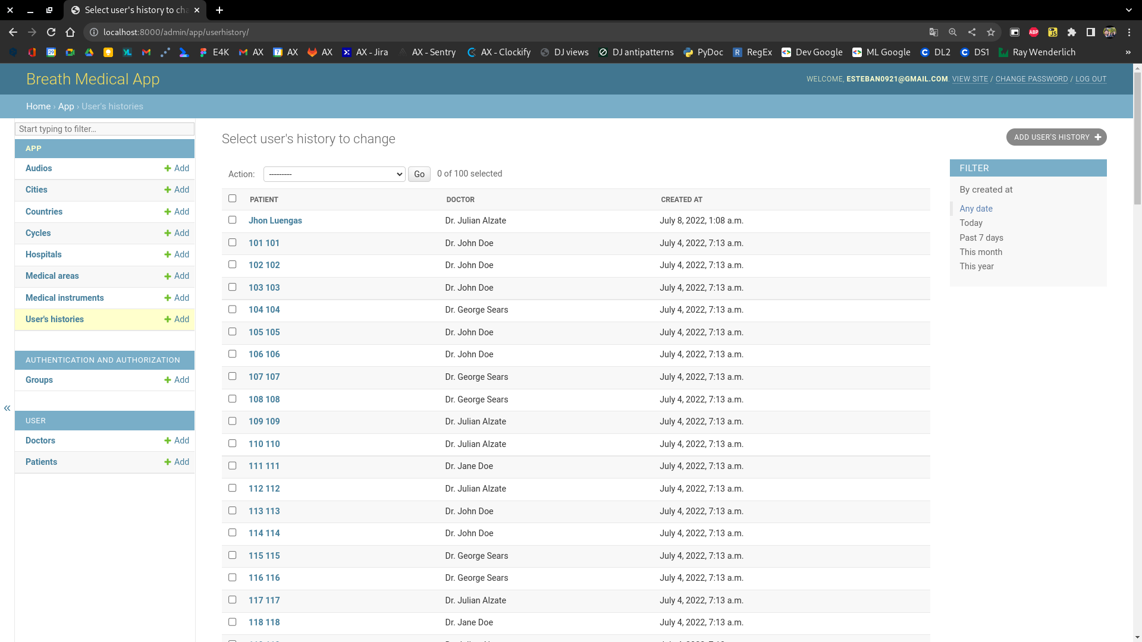Bookmark this page with the star icon
1142x642 pixels.
pos(990,32)
